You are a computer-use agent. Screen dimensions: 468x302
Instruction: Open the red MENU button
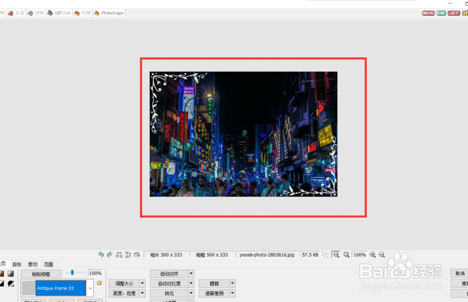click(428, 13)
